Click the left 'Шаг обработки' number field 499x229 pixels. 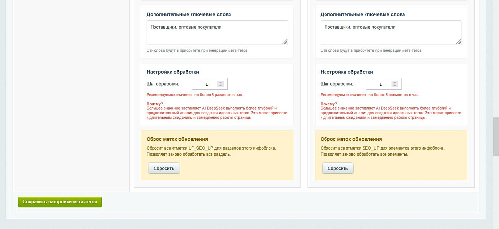206,84
